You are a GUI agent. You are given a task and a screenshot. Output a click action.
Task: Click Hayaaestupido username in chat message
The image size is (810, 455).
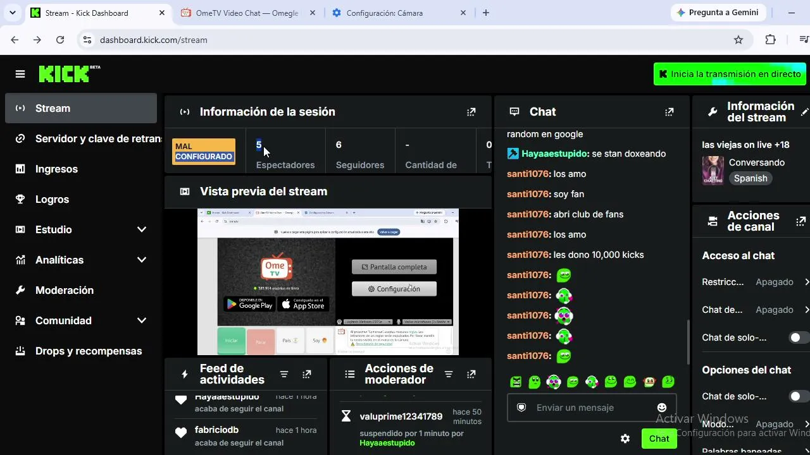(x=556, y=154)
